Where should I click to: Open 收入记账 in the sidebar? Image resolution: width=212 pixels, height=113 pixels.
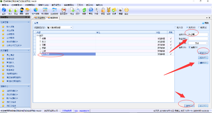pyautogui.click(x=10, y=27)
